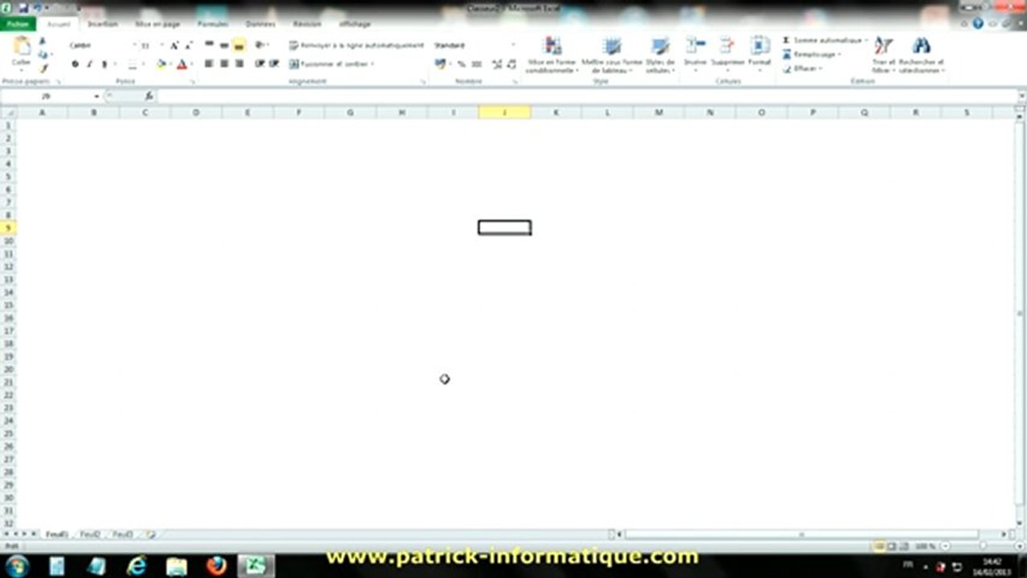Select the format painter brush icon
Image resolution: width=1027 pixels, height=578 pixels.
click(x=44, y=68)
